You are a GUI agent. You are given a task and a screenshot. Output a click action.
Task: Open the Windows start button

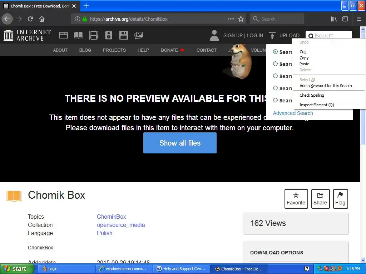click(x=17, y=269)
